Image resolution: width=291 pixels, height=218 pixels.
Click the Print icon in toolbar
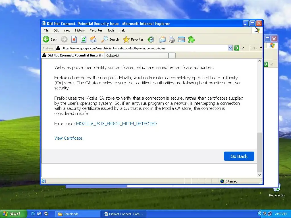click(172, 39)
